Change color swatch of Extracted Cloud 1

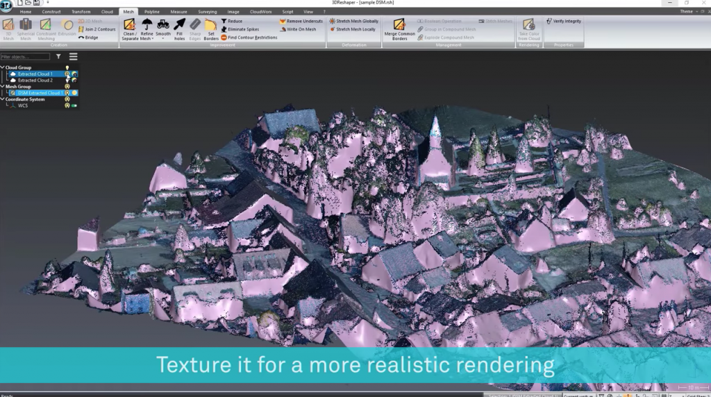point(74,74)
